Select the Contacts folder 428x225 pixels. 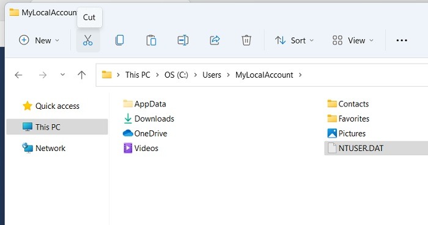tap(348, 104)
